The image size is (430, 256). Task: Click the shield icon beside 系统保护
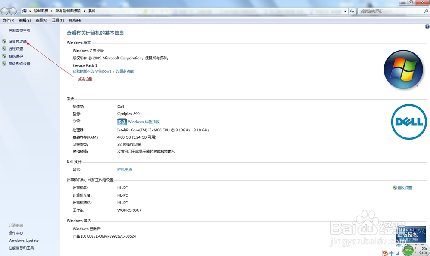click(4, 56)
